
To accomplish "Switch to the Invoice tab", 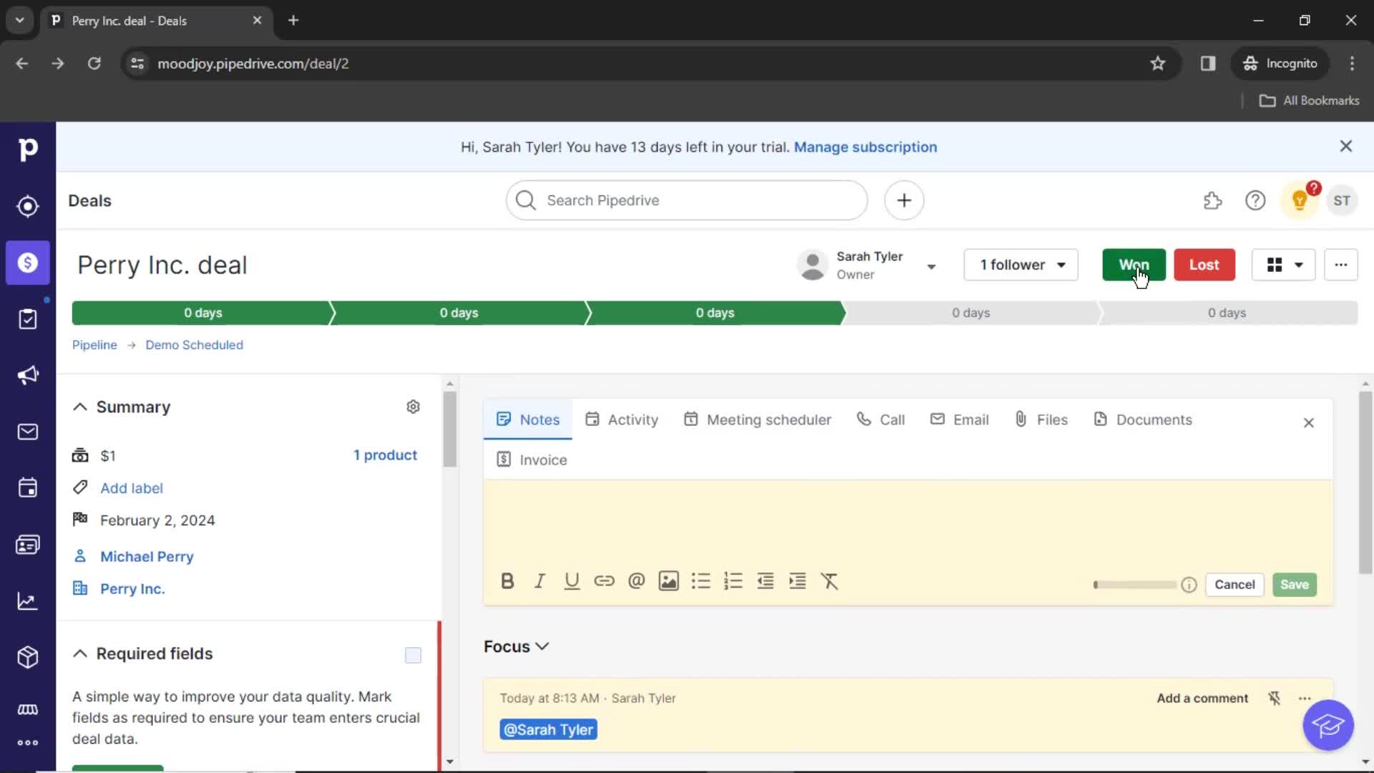I will coord(532,460).
